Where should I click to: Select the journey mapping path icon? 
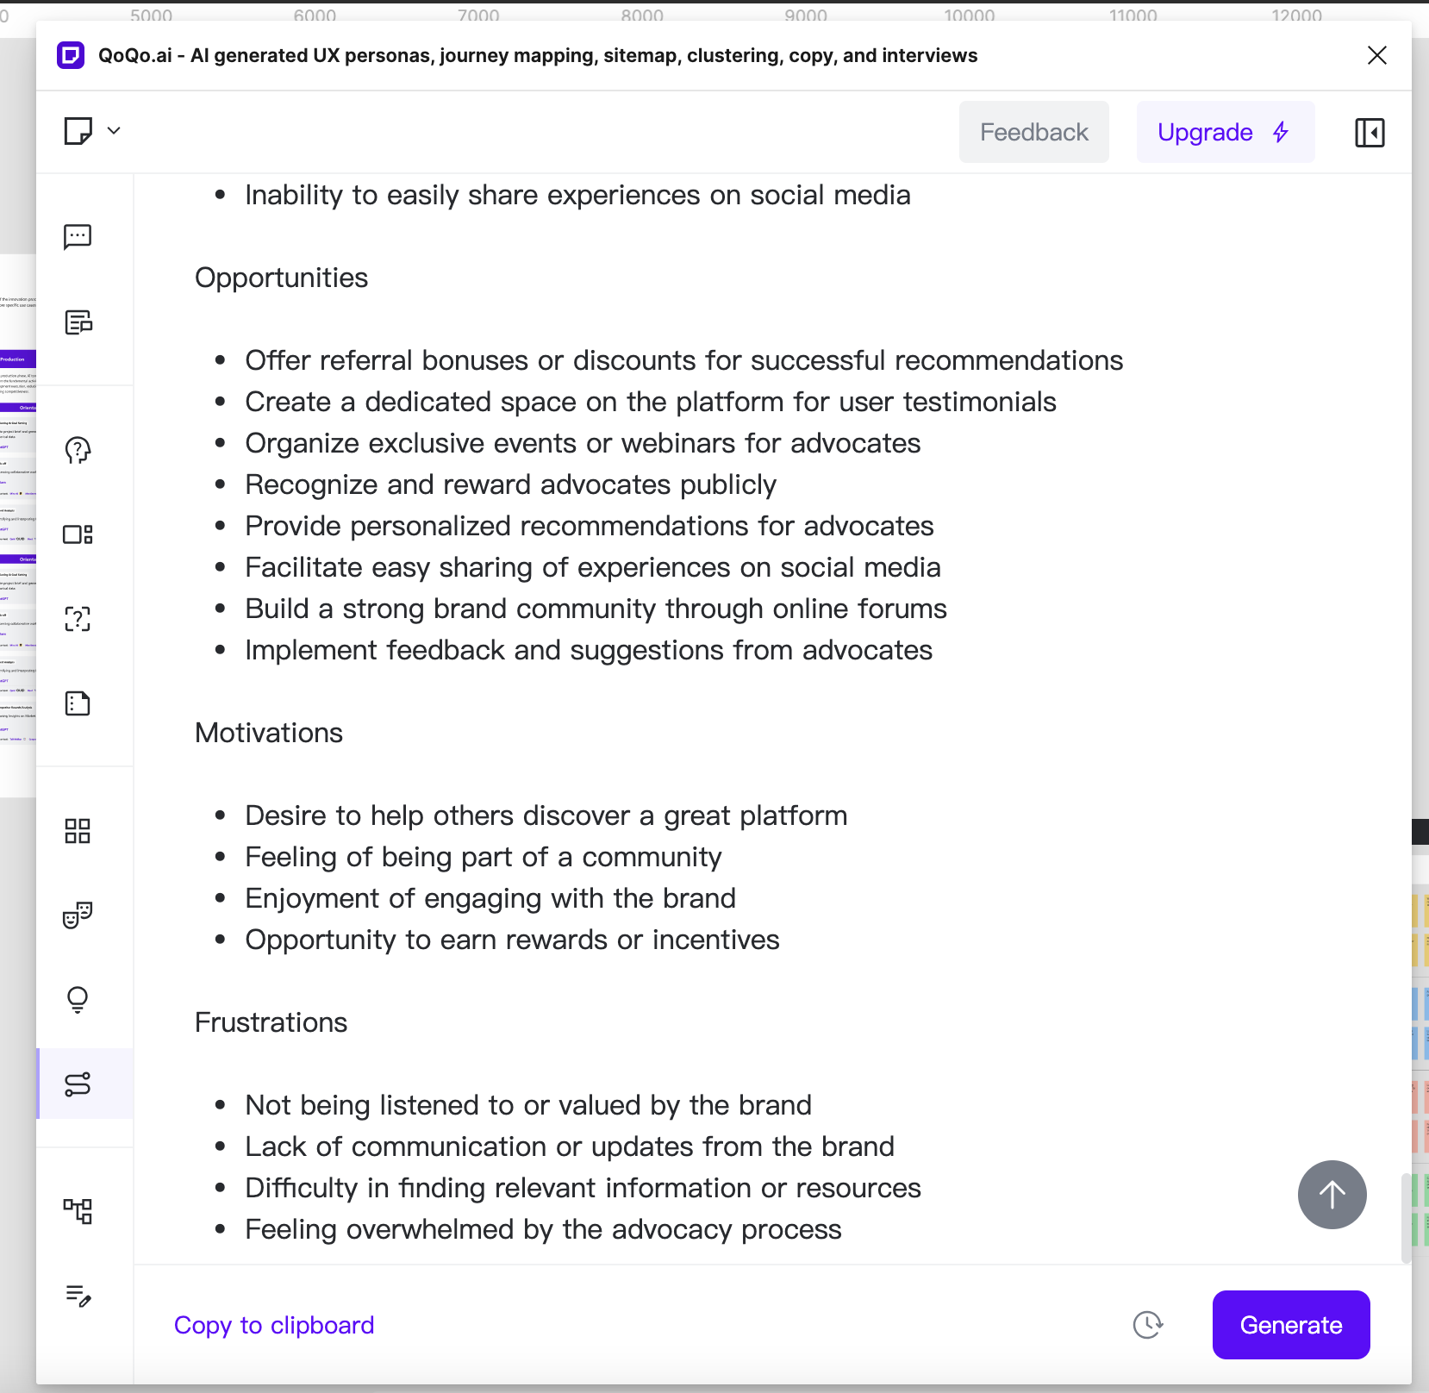(78, 1084)
